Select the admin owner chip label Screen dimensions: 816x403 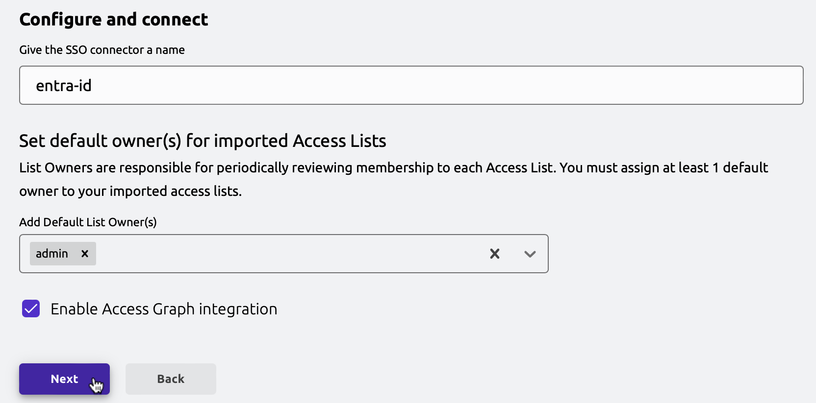coord(52,254)
